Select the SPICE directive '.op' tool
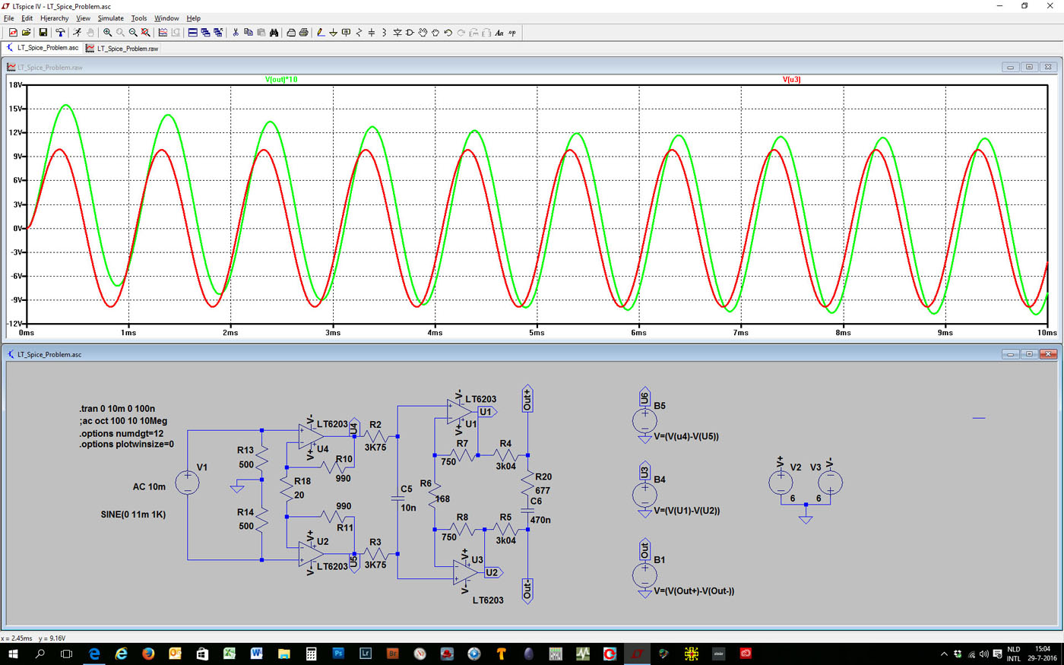Screen dimensions: 1064x665 (x=512, y=33)
